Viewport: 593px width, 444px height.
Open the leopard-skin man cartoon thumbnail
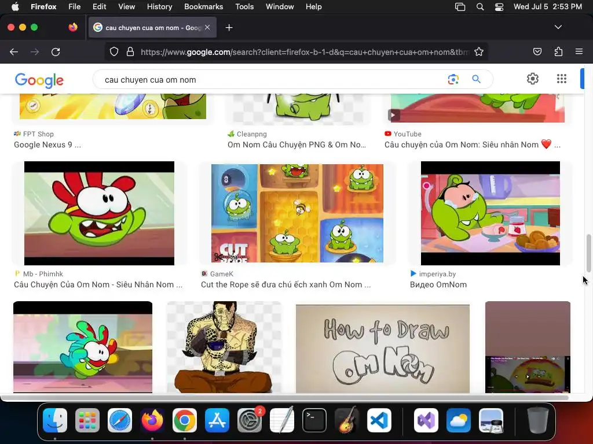tap(224, 347)
